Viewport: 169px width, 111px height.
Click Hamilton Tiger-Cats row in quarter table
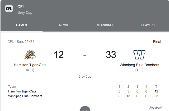pyautogui.click(x=85, y=91)
